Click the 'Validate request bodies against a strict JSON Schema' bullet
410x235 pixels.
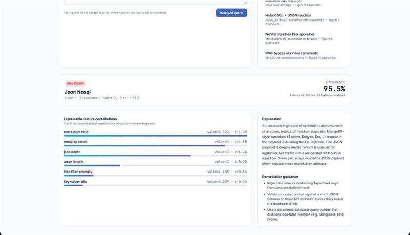click(x=304, y=199)
